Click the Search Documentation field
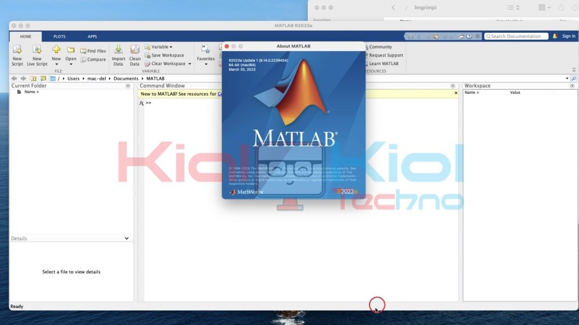 (x=516, y=36)
